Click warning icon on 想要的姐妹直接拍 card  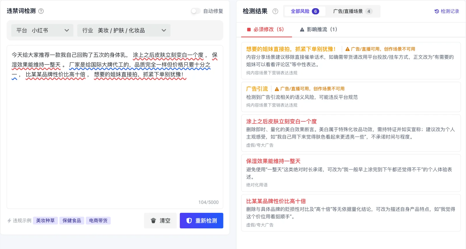(347, 49)
